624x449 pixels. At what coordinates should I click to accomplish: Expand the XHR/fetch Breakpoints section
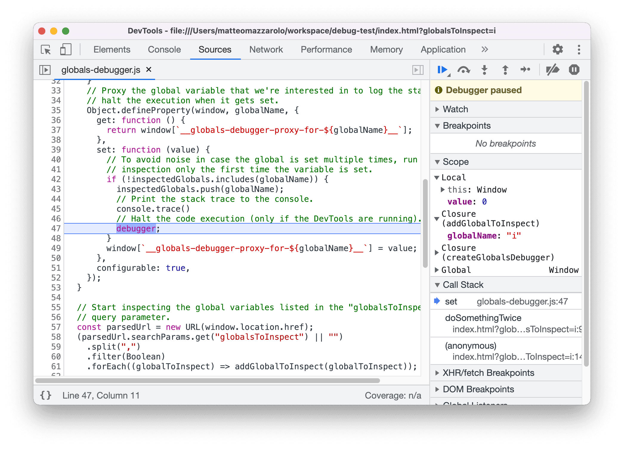488,373
